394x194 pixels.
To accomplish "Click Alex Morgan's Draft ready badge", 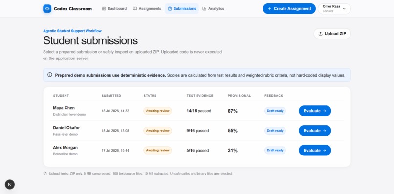I will click(x=275, y=151).
